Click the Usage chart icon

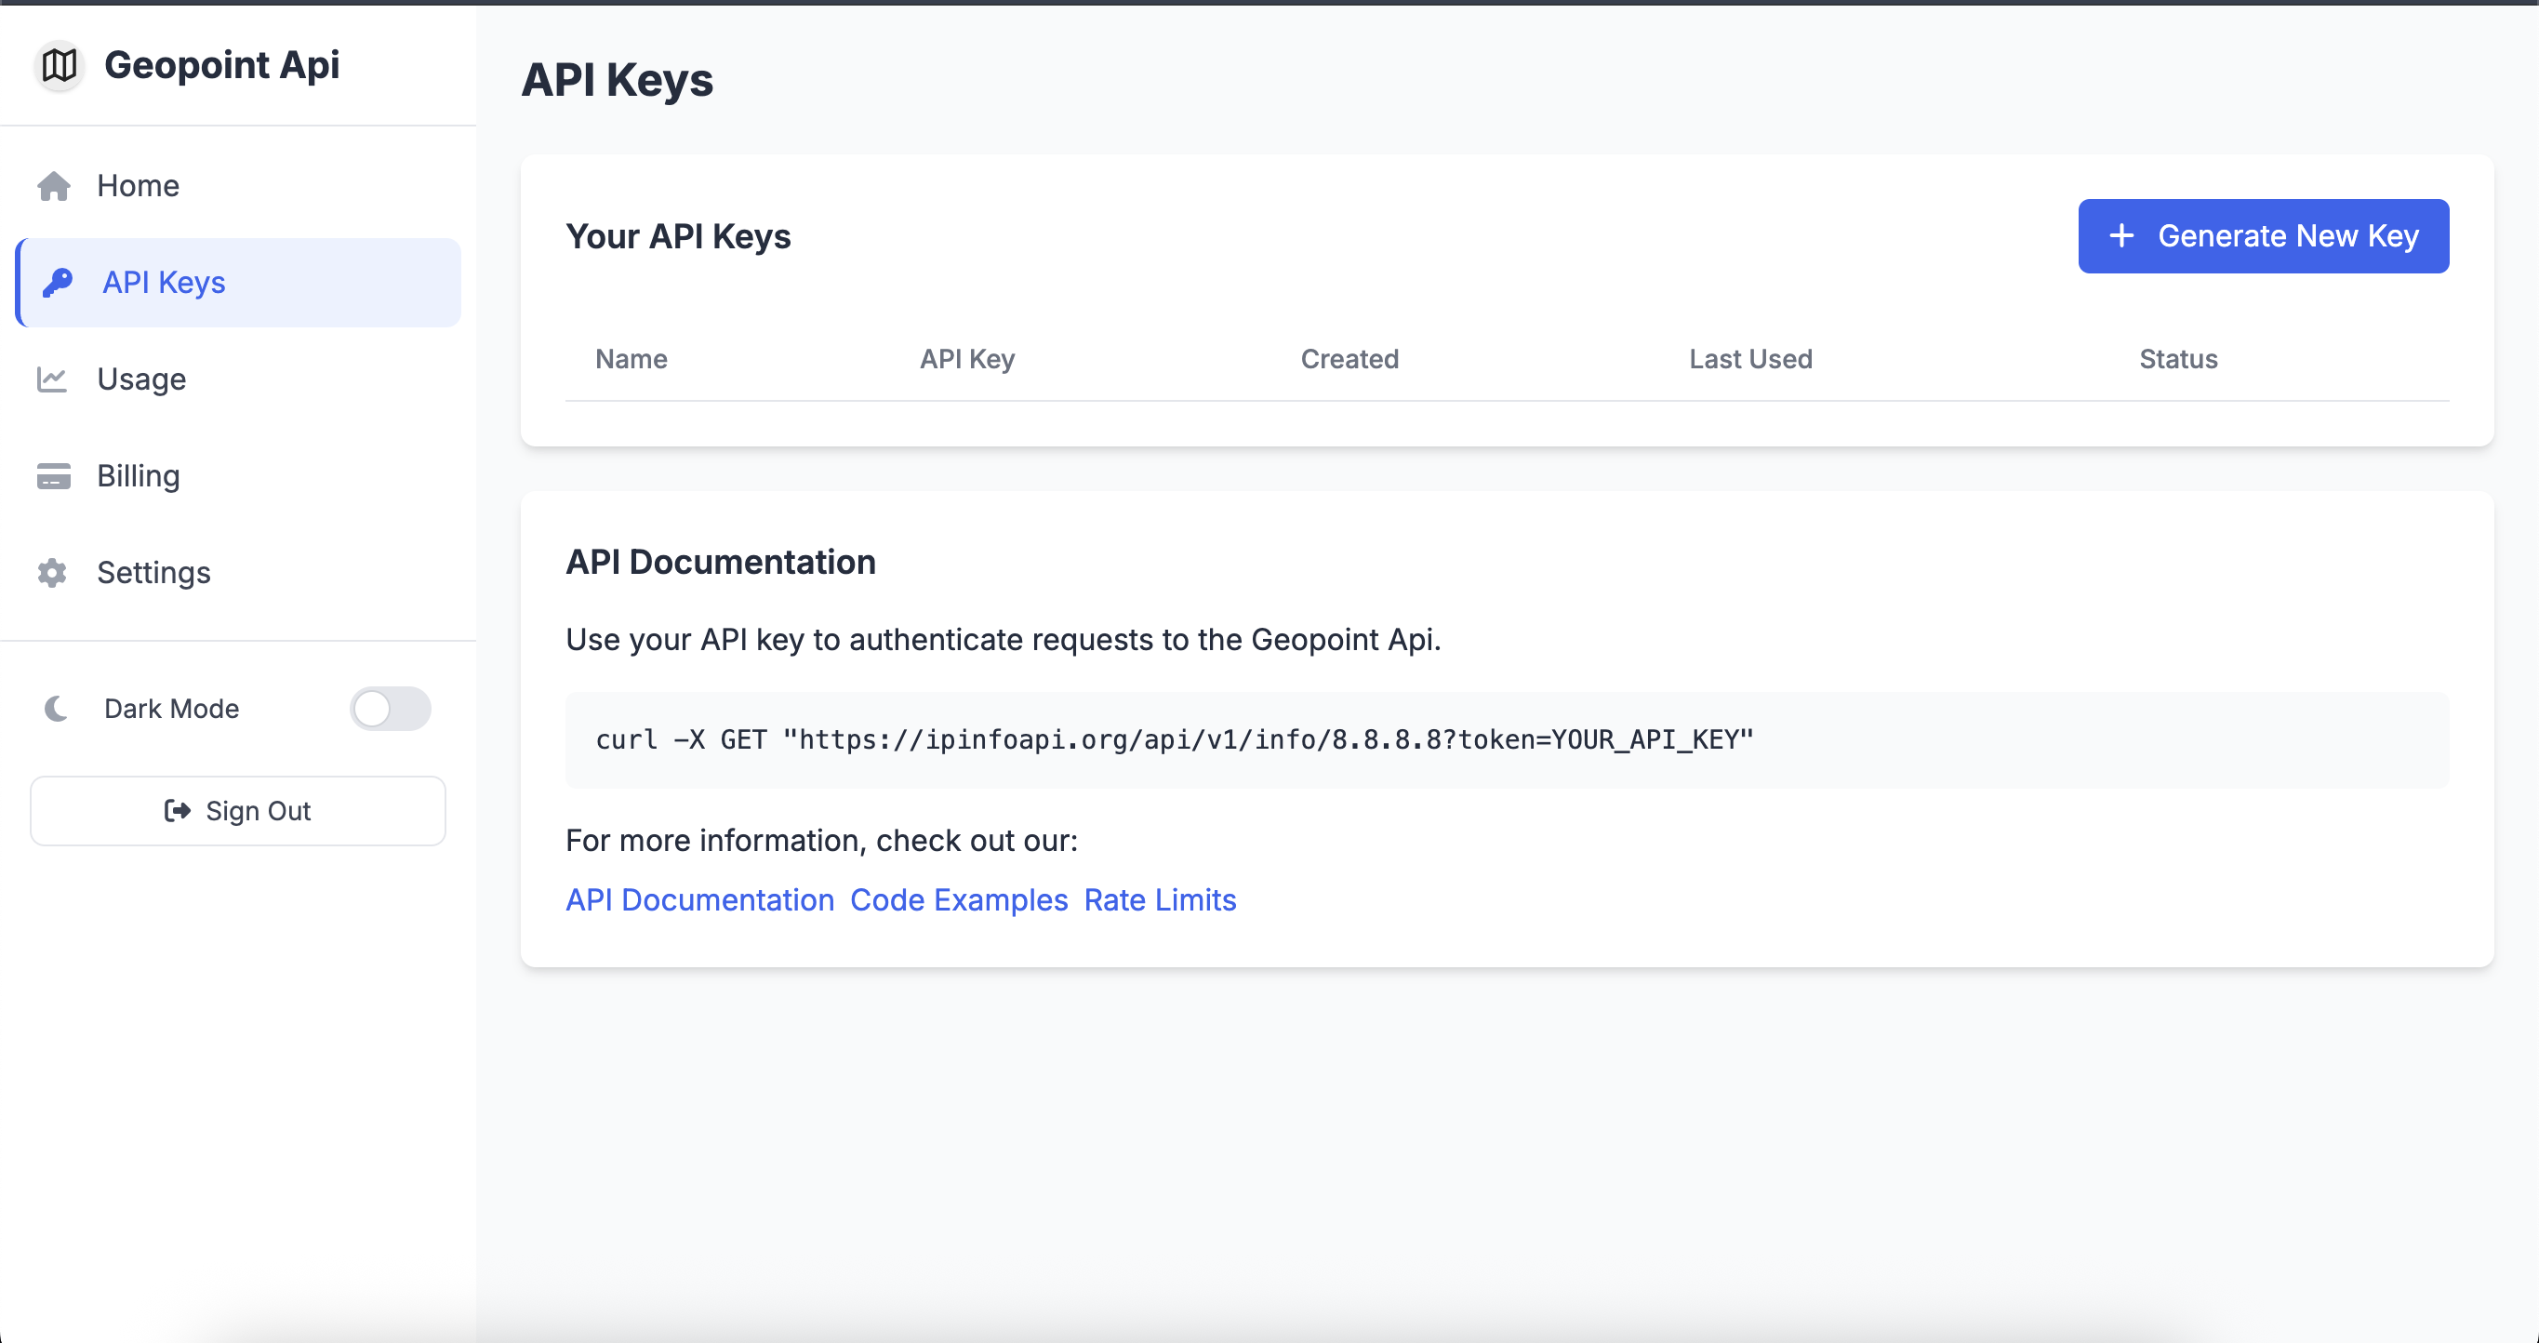pyautogui.click(x=52, y=379)
